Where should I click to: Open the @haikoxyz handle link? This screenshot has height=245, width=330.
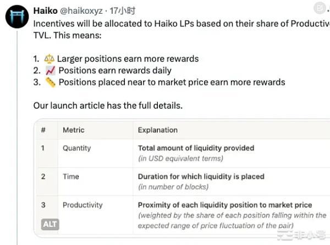pos(81,11)
